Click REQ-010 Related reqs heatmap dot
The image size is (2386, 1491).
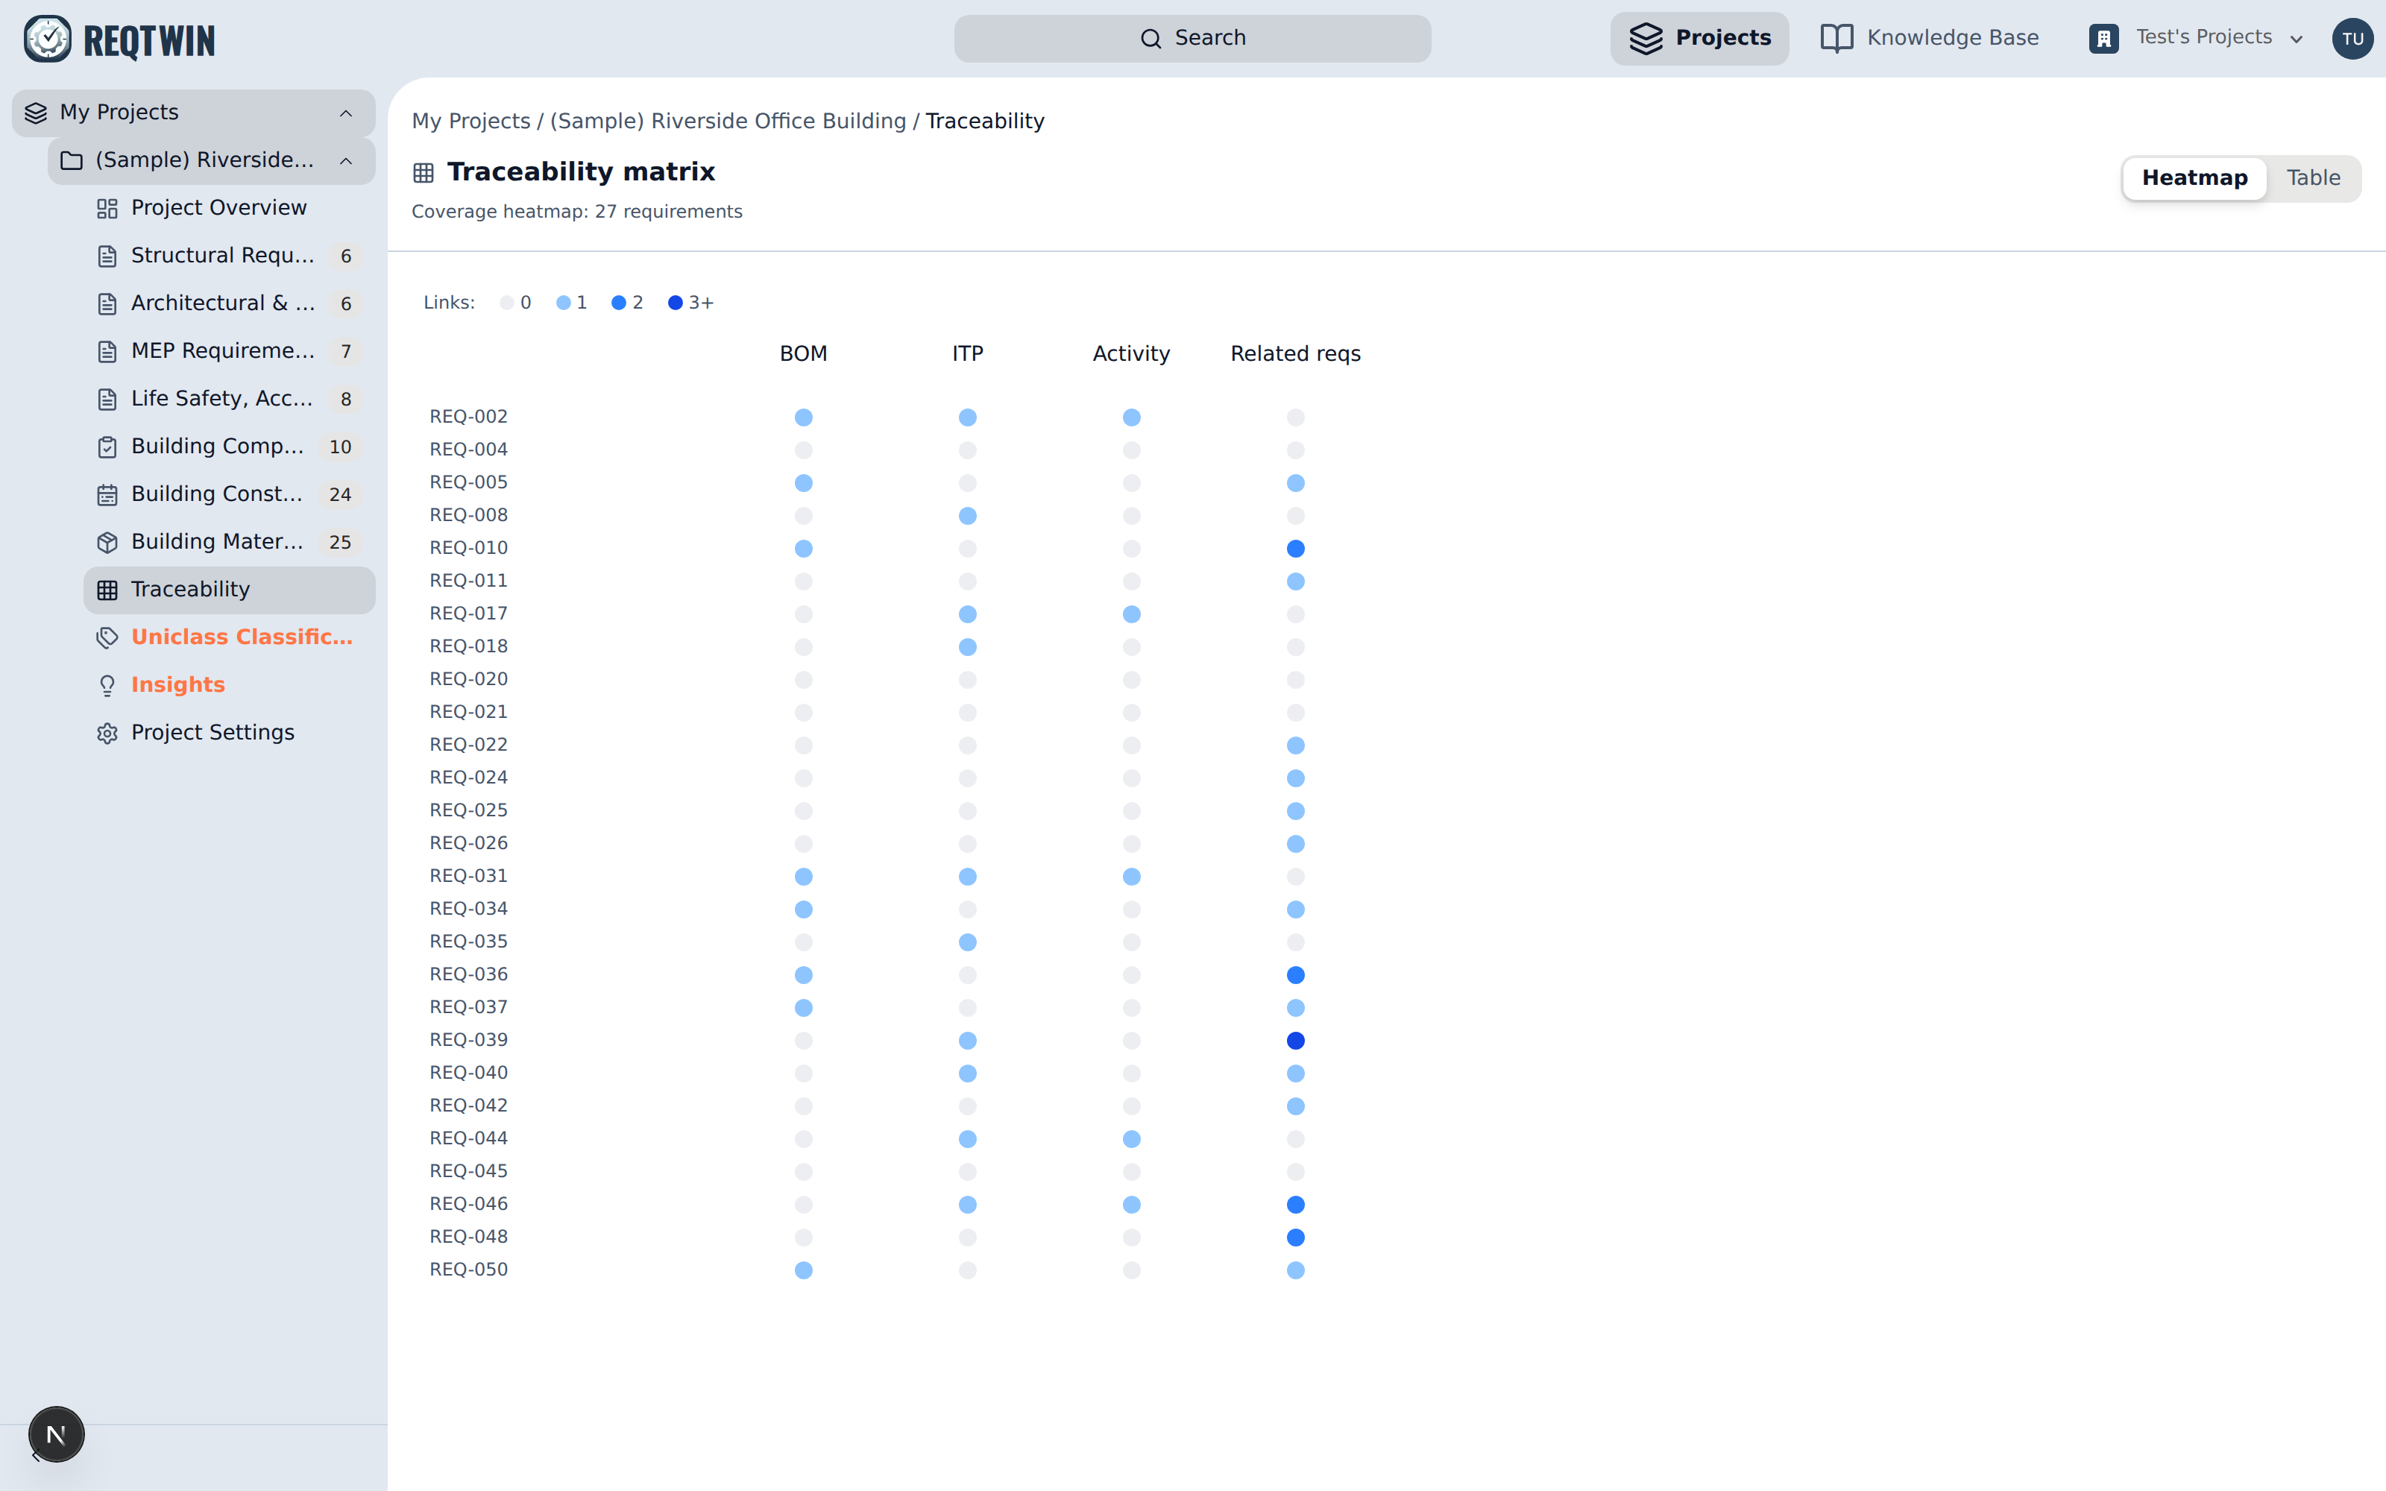[1296, 548]
